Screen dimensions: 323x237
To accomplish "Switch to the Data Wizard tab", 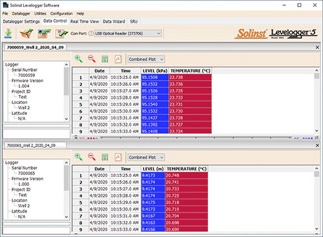I will (114, 21).
